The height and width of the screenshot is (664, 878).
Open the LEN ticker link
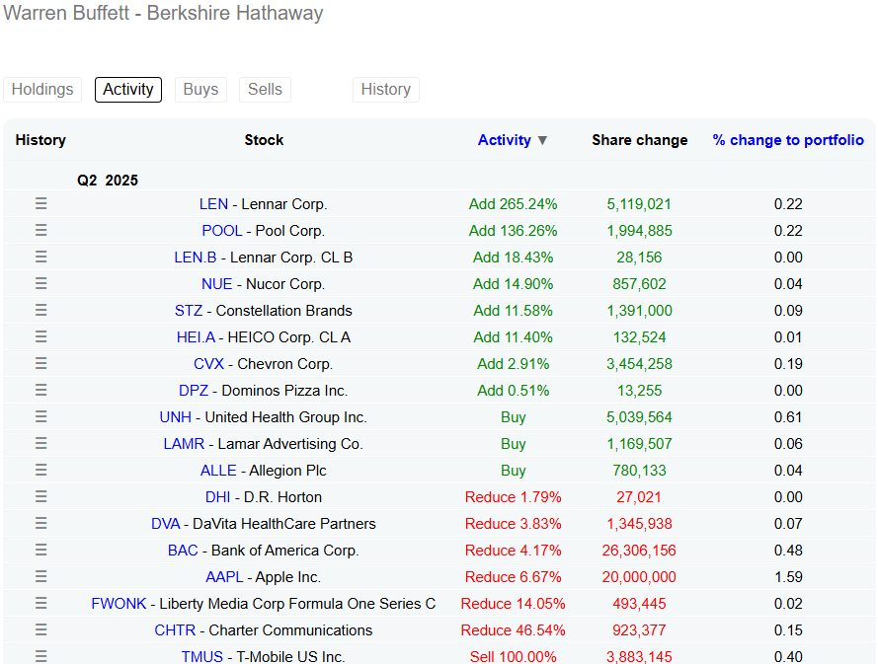point(214,204)
